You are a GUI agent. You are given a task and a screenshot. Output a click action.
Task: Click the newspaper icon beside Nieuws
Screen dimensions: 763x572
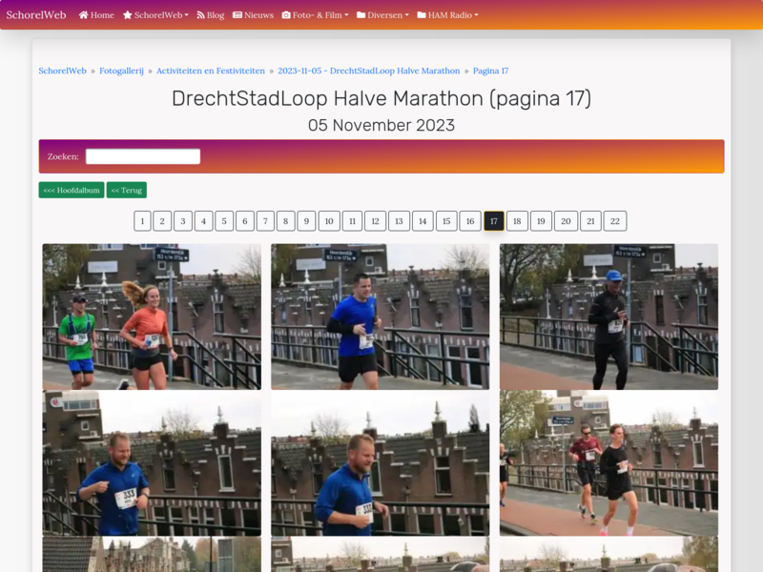pyautogui.click(x=237, y=15)
